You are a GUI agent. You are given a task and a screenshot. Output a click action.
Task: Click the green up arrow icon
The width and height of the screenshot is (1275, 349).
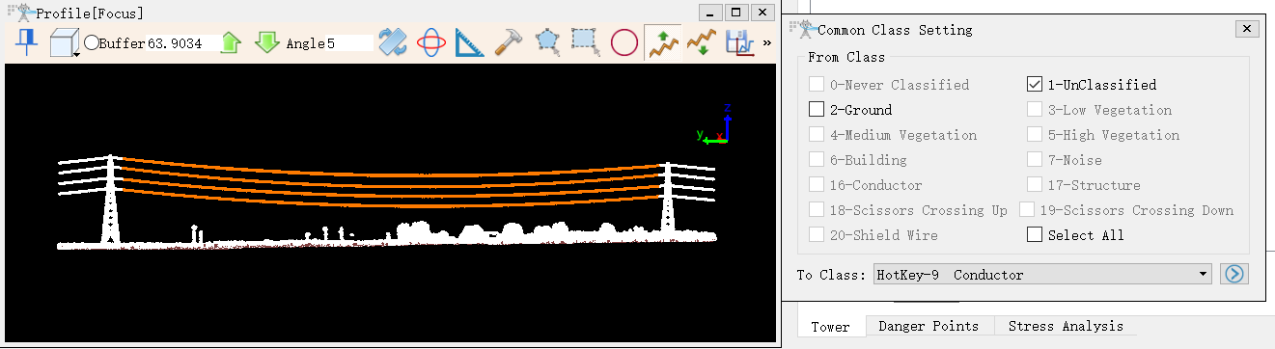pyautogui.click(x=230, y=42)
